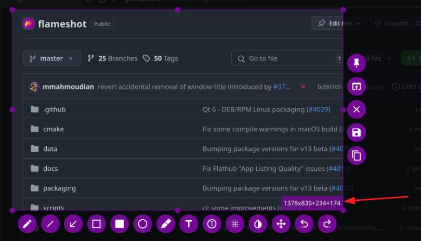
Task: Copy the screenshot to clipboard
Action: pyautogui.click(x=357, y=156)
